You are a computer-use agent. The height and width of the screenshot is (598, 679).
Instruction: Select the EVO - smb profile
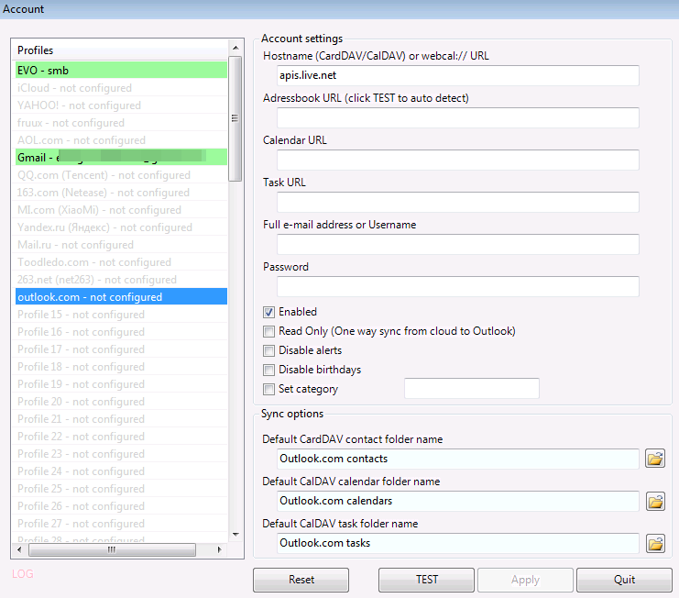[x=121, y=71]
